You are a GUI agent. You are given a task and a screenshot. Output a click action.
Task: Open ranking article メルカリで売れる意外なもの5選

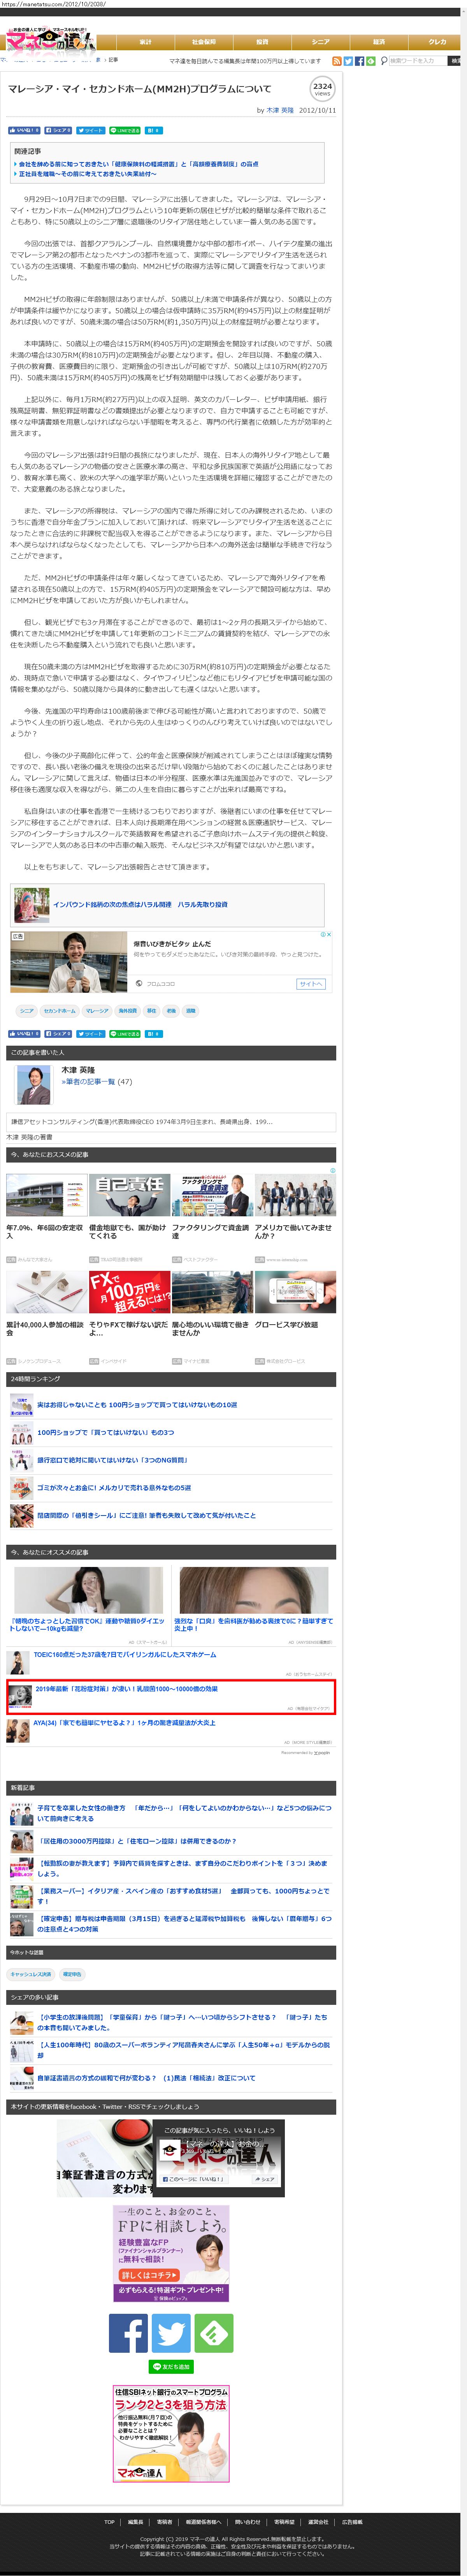click(x=114, y=1488)
